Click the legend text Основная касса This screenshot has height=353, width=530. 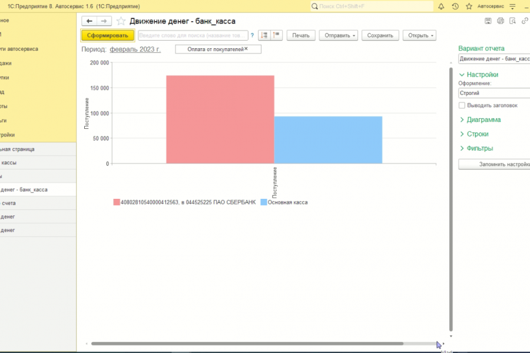pyautogui.click(x=287, y=202)
